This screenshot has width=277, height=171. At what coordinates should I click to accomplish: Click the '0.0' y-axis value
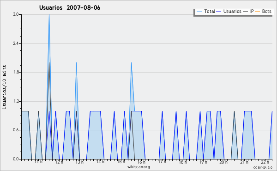[16, 159]
